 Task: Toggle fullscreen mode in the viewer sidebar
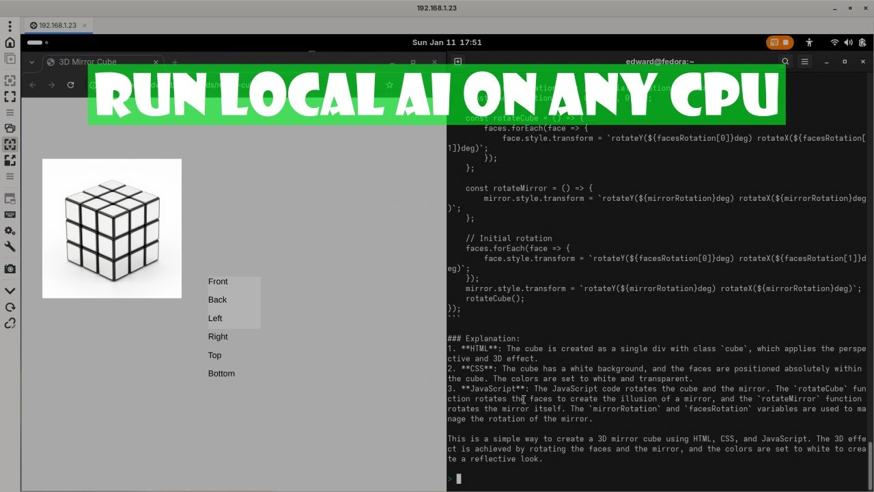(x=10, y=96)
